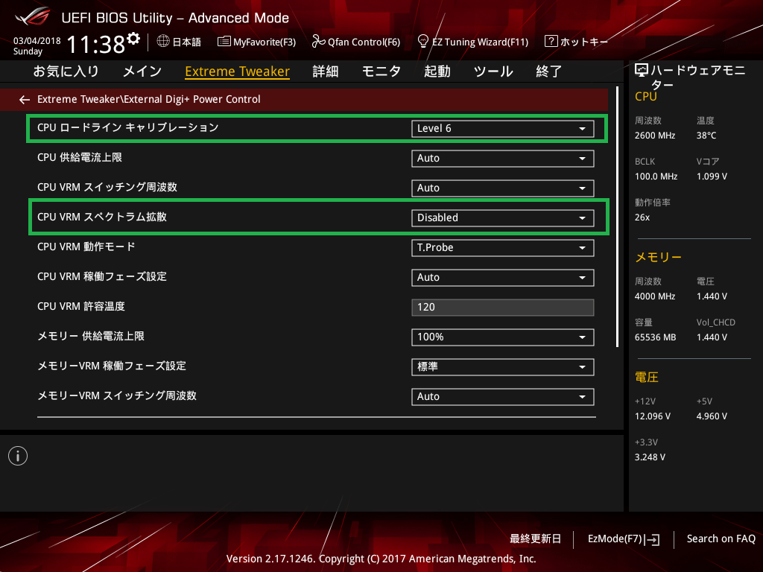Open Search on FAQ link

[721, 539]
